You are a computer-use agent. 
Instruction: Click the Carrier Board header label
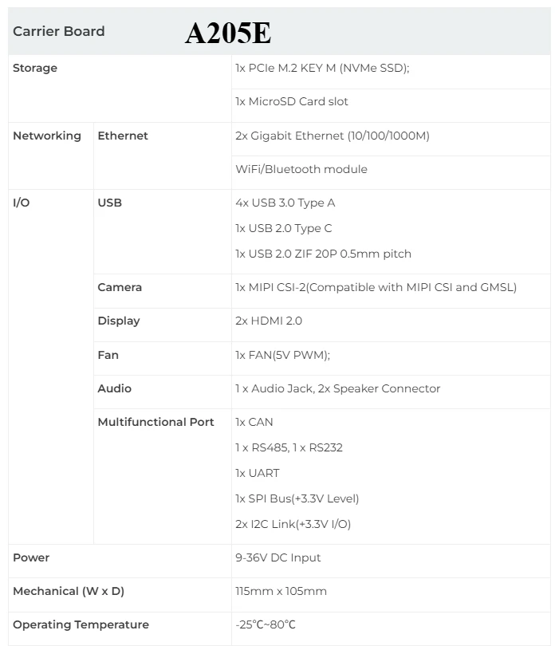[58, 31]
